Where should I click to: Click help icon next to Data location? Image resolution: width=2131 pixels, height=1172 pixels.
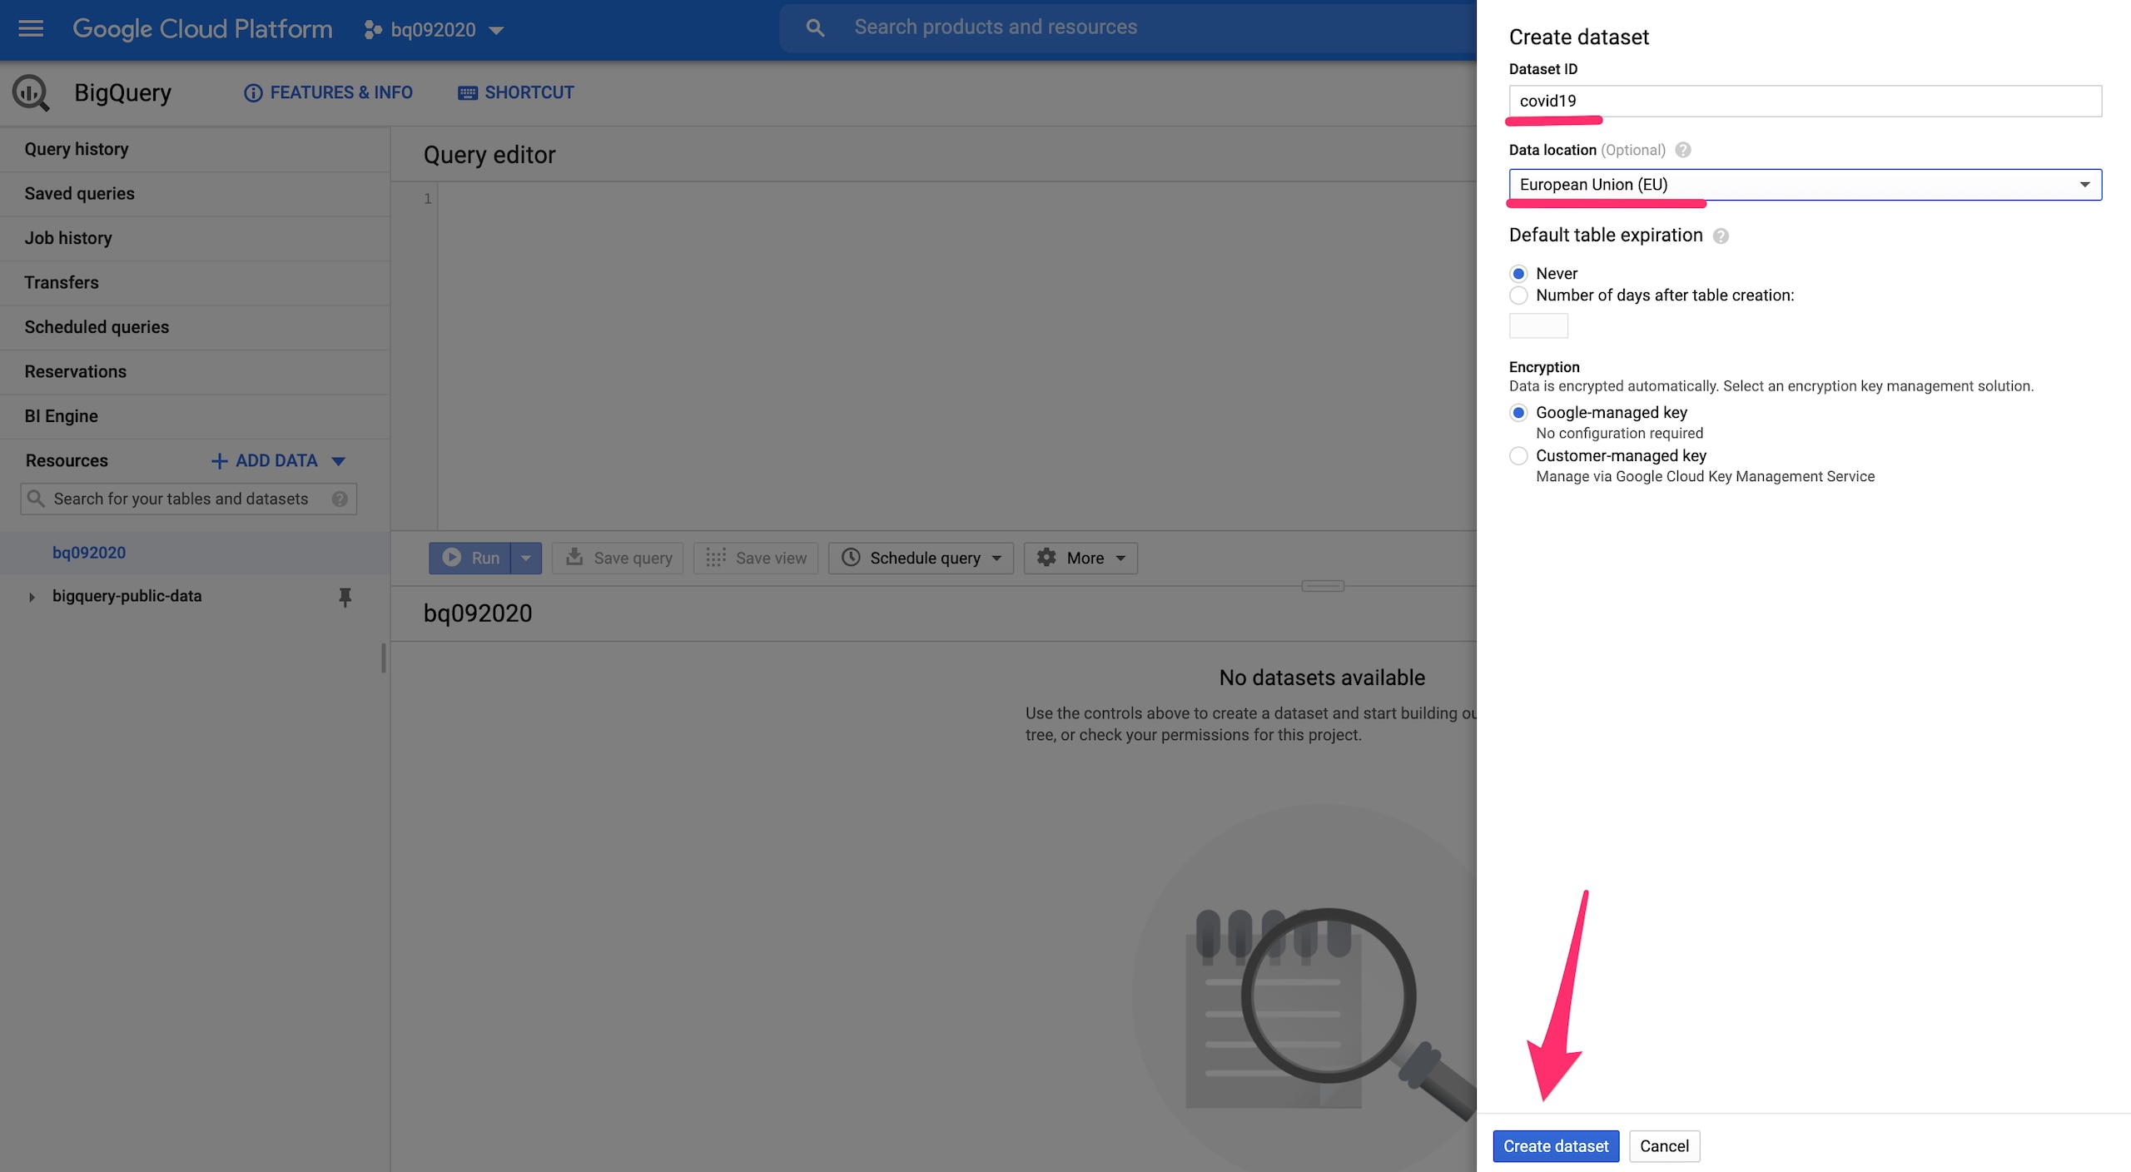coord(1683,150)
